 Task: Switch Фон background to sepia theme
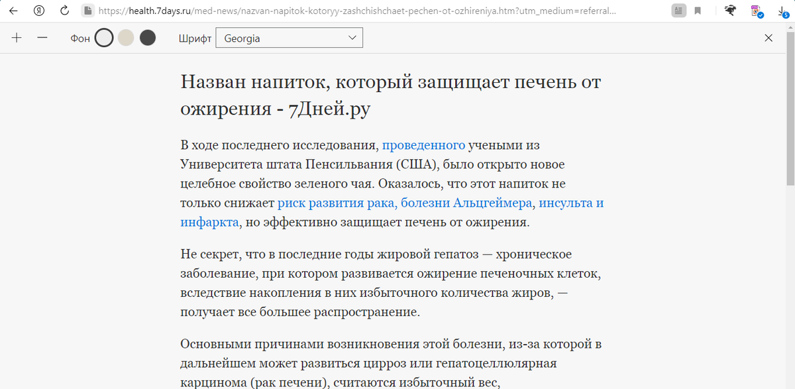(125, 38)
